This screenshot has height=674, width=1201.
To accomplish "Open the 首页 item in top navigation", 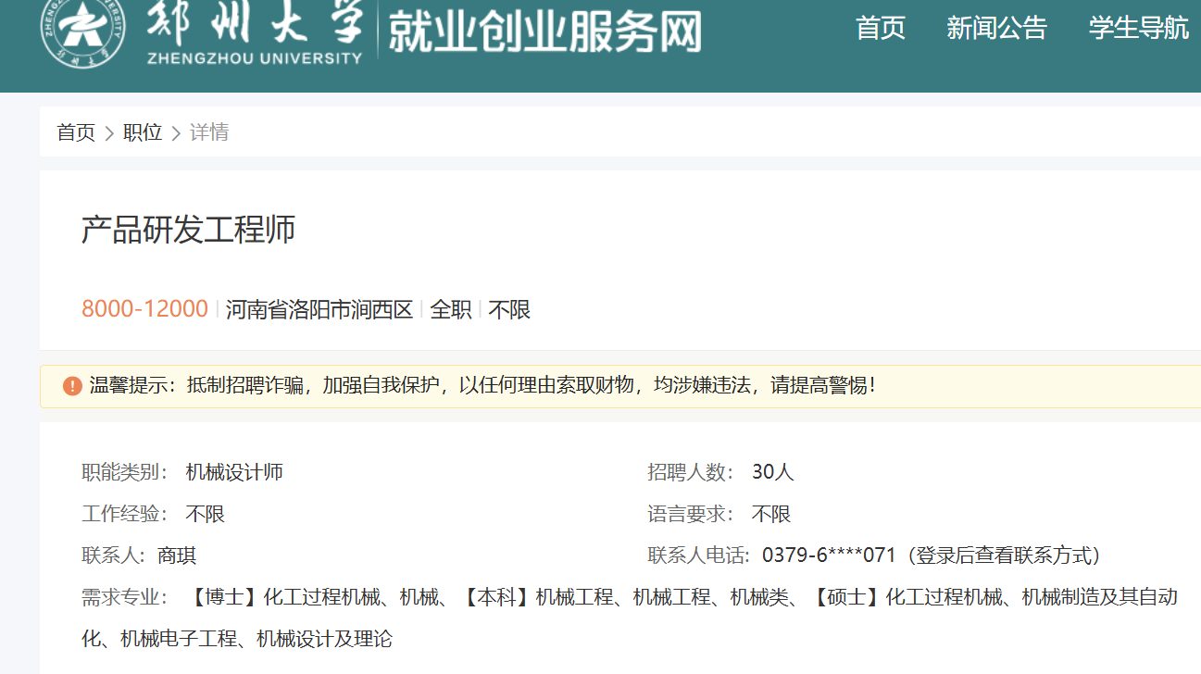I will point(880,28).
